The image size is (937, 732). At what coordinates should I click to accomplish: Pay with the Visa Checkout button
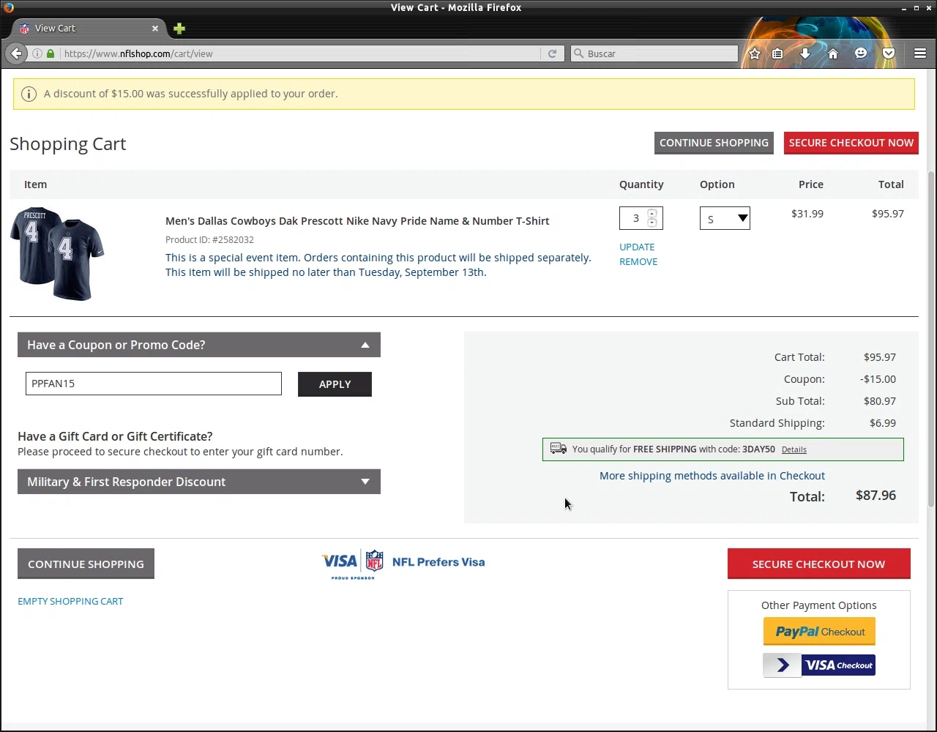[x=819, y=665]
